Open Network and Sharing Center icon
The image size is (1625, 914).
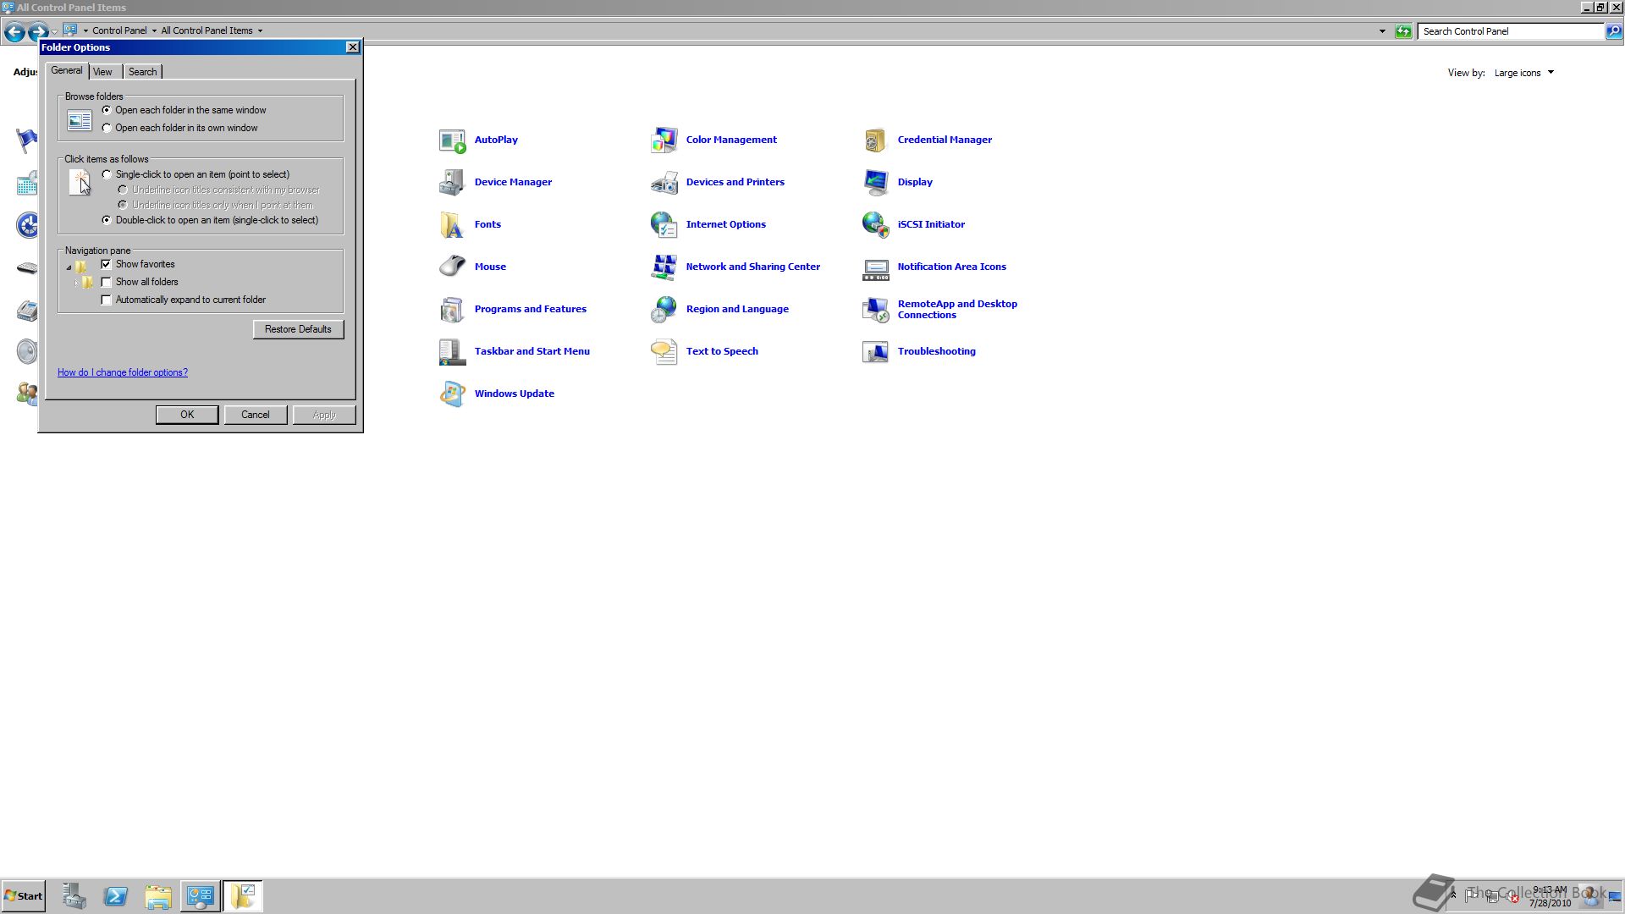coord(664,267)
